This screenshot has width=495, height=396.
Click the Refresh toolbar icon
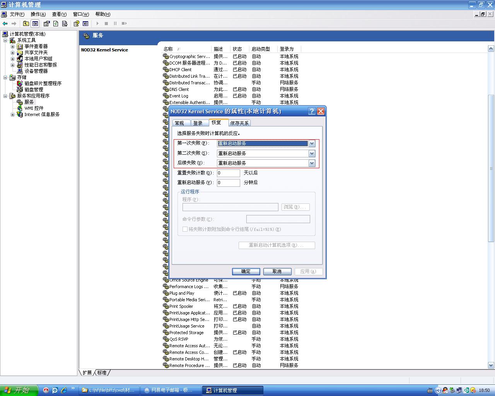pos(56,24)
